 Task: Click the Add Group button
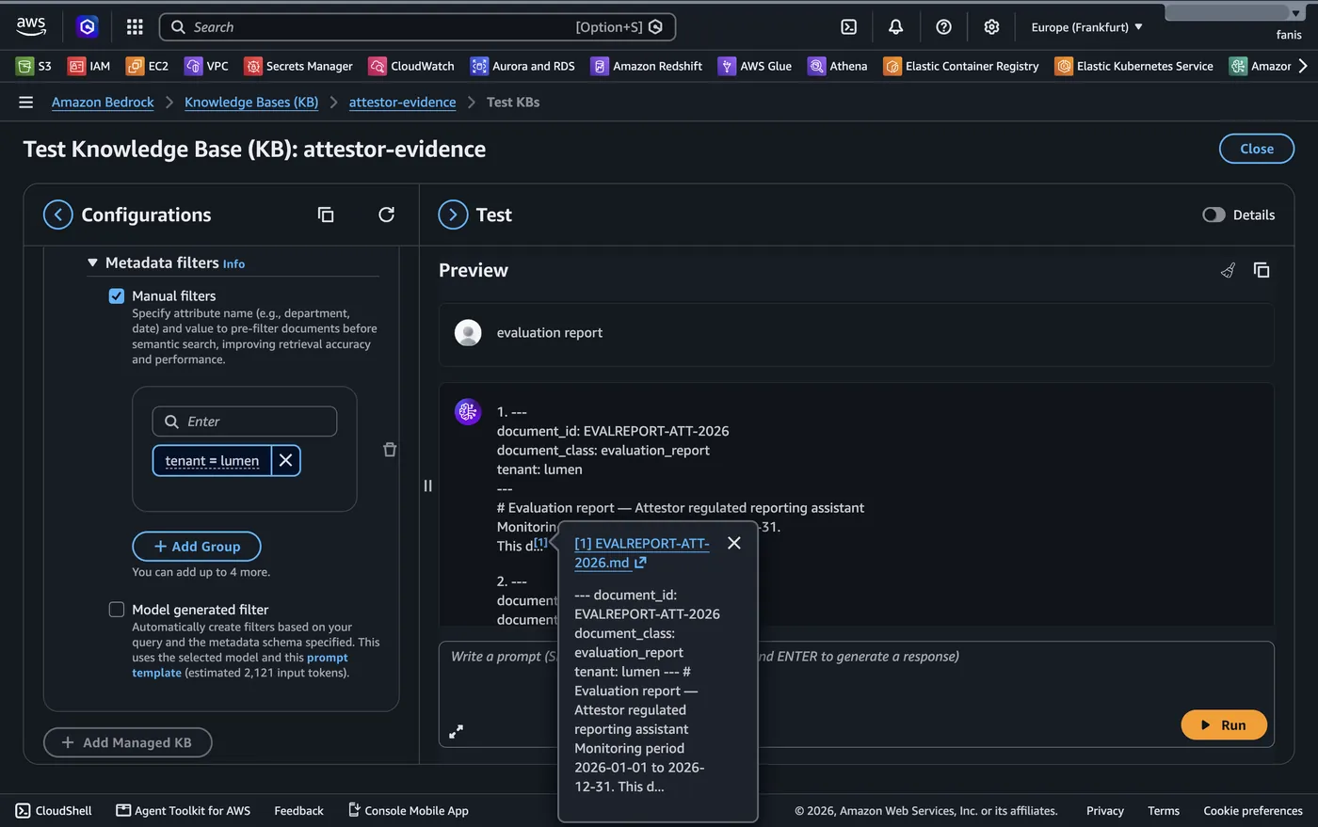click(x=197, y=547)
